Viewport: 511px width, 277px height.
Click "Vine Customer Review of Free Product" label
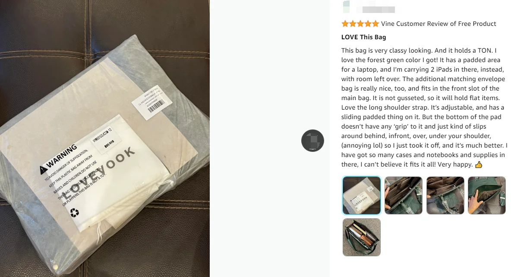(x=438, y=24)
